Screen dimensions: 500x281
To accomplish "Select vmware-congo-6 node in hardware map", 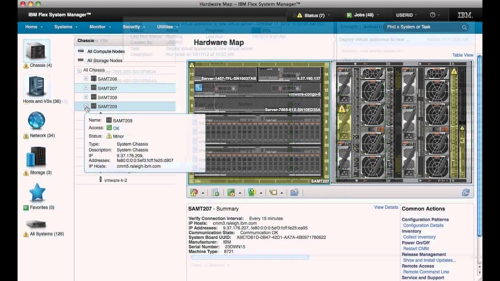I will [258, 90].
